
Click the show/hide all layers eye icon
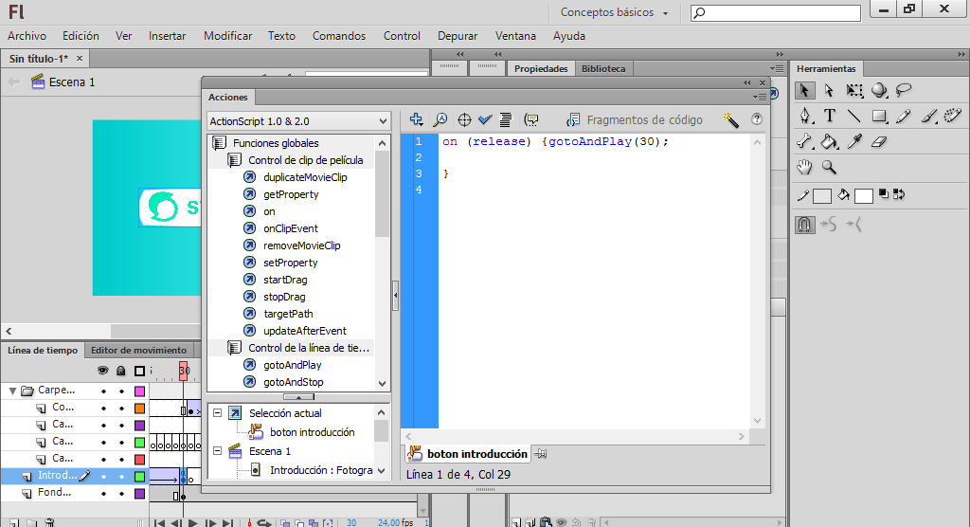tap(102, 371)
